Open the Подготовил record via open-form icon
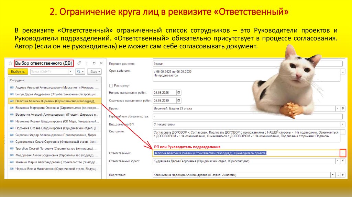Screen dimensions: 352x197 click(x=343, y=175)
